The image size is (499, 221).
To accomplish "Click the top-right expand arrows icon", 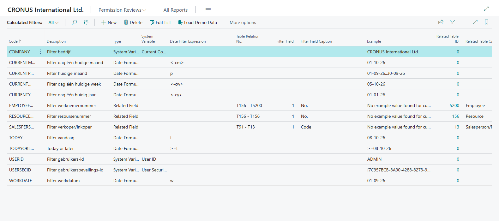I will click(486, 9).
